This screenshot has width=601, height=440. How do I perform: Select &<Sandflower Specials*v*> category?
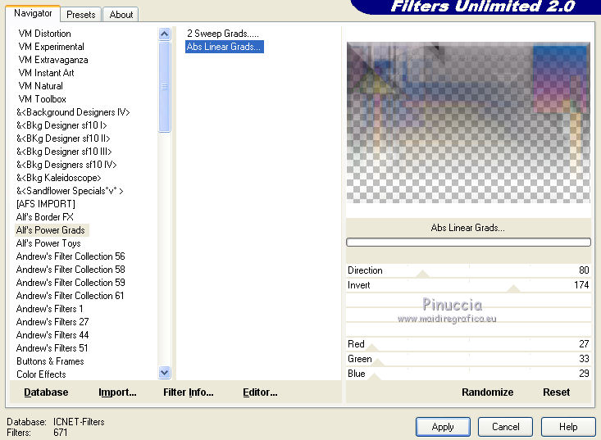pos(70,191)
